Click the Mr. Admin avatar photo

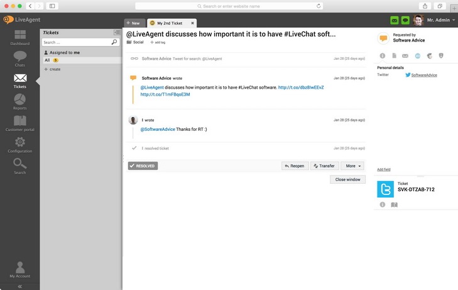[418, 20]
